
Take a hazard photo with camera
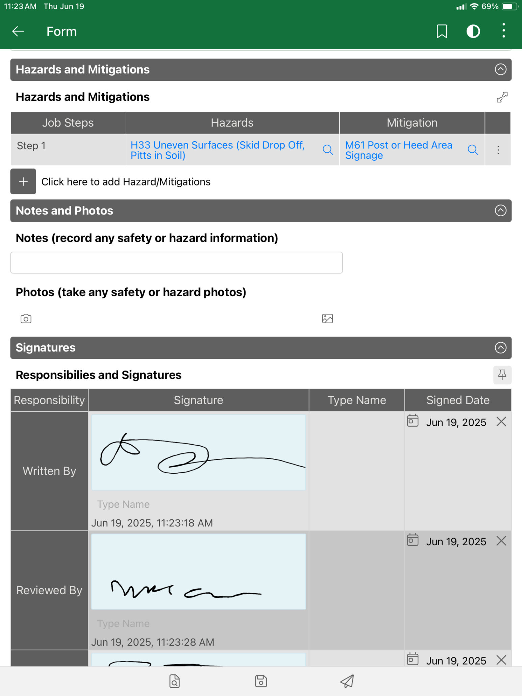click(26, 319)
